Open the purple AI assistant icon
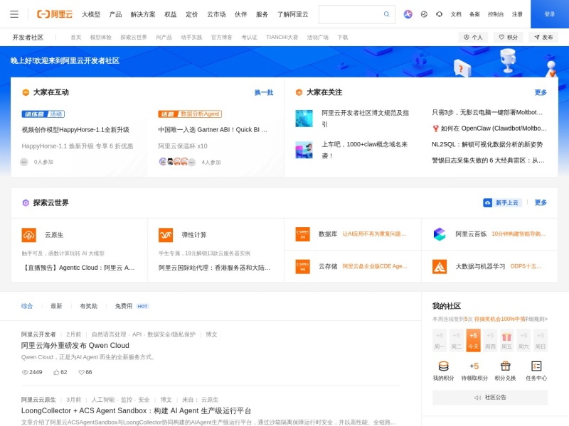 point(408,14)
